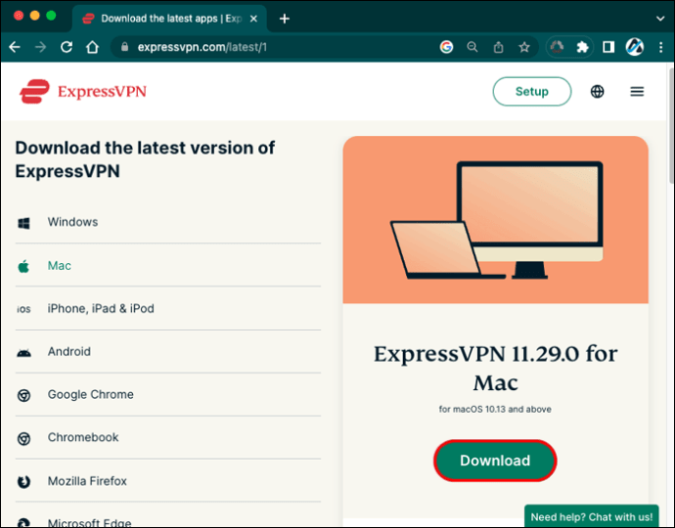675x528 pixels.
Task: Select Chromebook from the platform list
Action: 168,438
